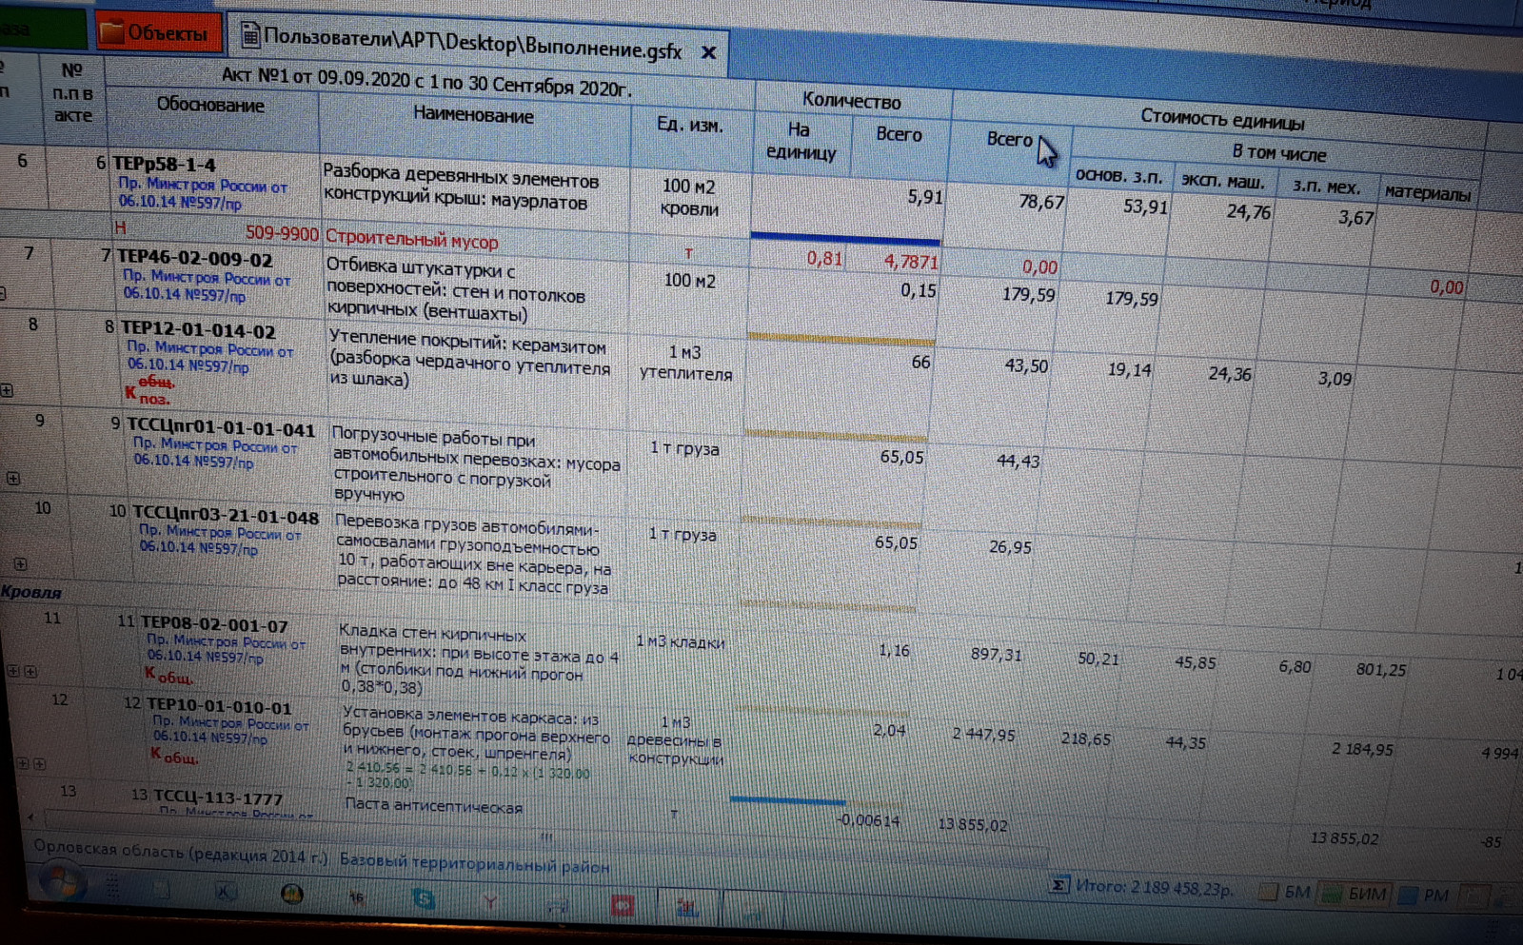The image size is (1523, 945).
Task: Click the Погрузочные работы name cell
Action: 476,464
